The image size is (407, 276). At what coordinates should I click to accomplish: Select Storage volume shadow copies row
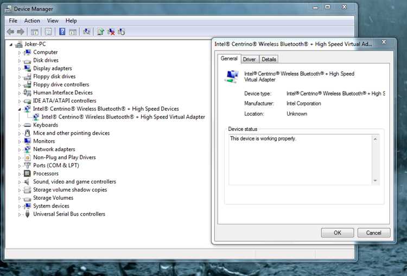click(70, 190)
